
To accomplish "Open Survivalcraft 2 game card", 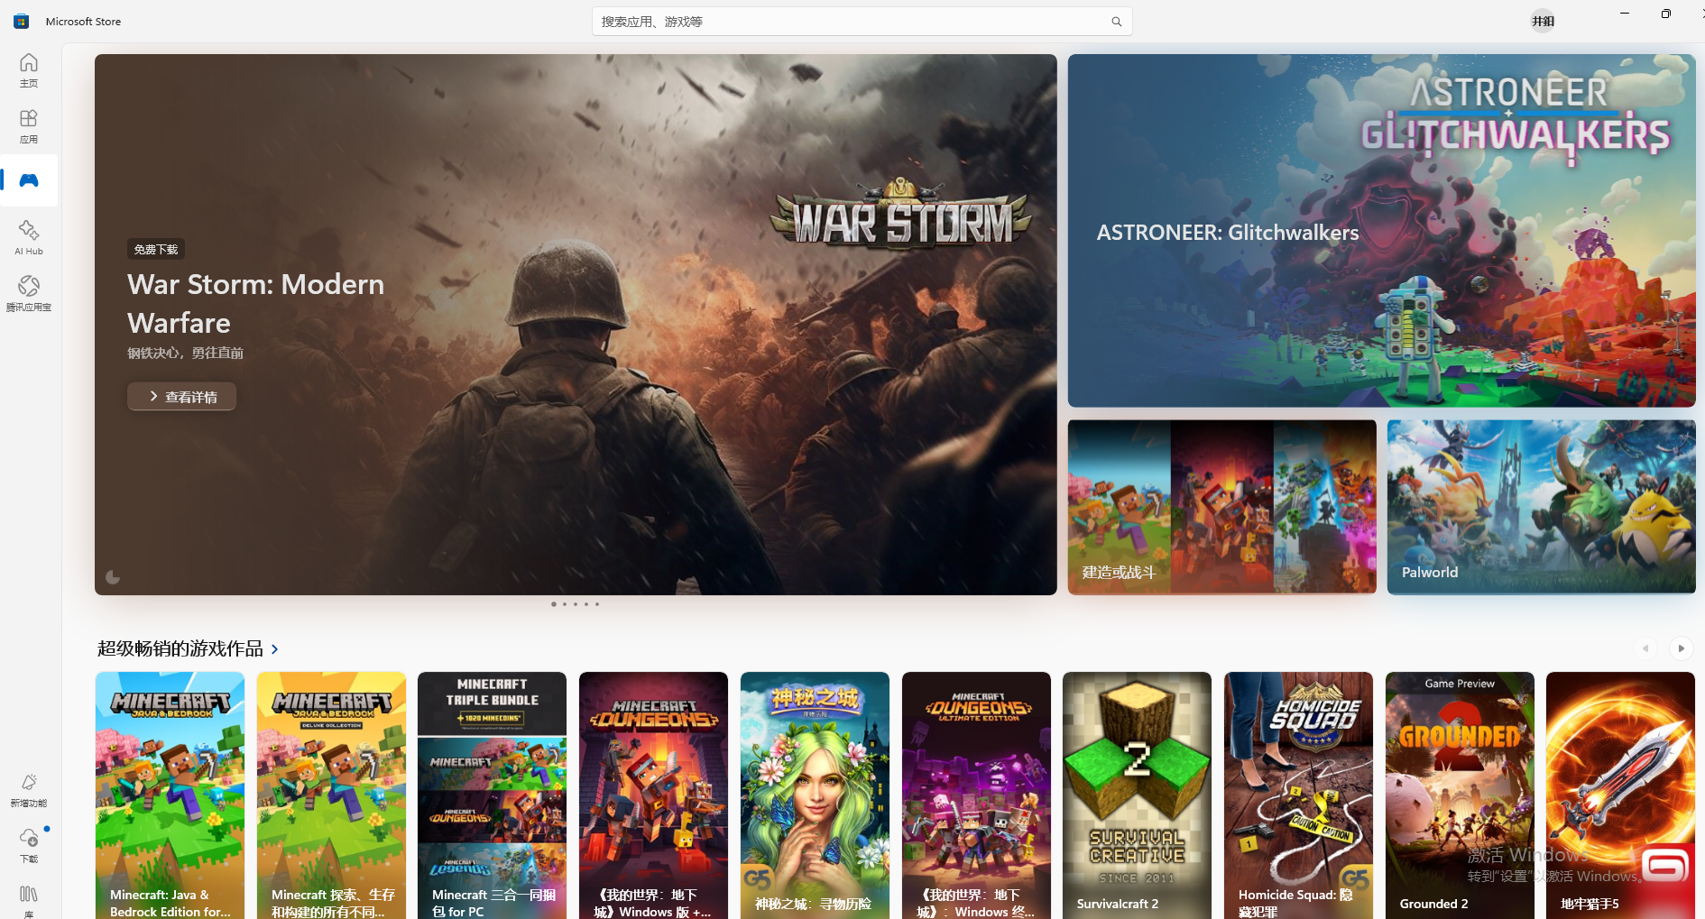I will 1137,795.
